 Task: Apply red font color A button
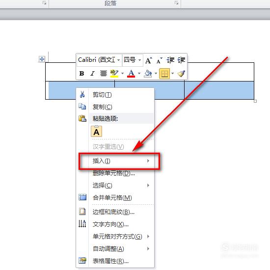[131, 74]
